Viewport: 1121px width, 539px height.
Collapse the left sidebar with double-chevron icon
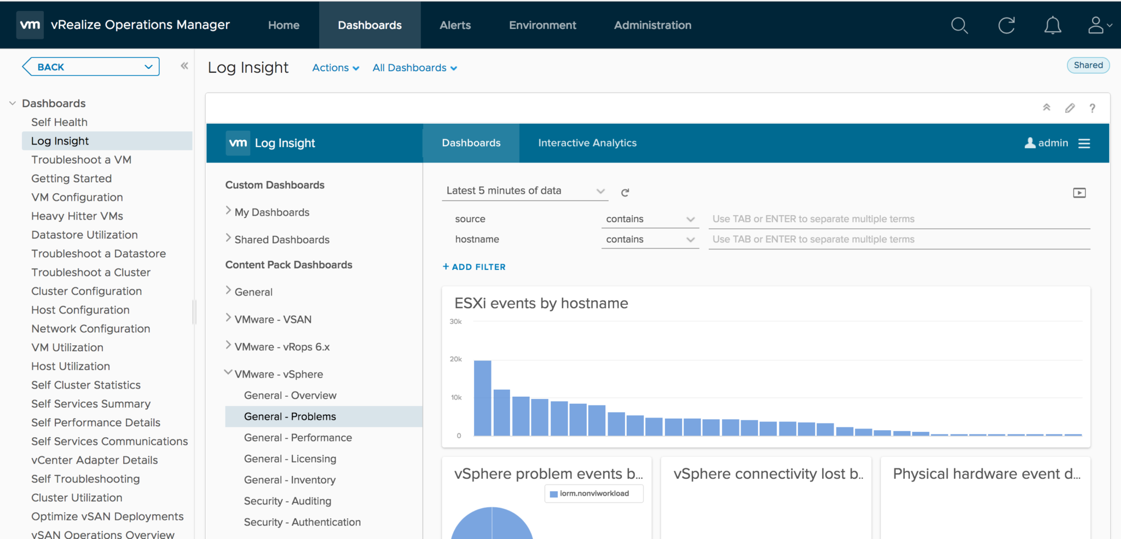pos(184,66)
